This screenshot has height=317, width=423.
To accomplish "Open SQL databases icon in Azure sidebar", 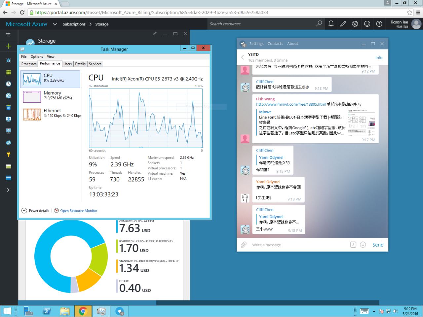I will pyautogui.click(x=8, y=107).
